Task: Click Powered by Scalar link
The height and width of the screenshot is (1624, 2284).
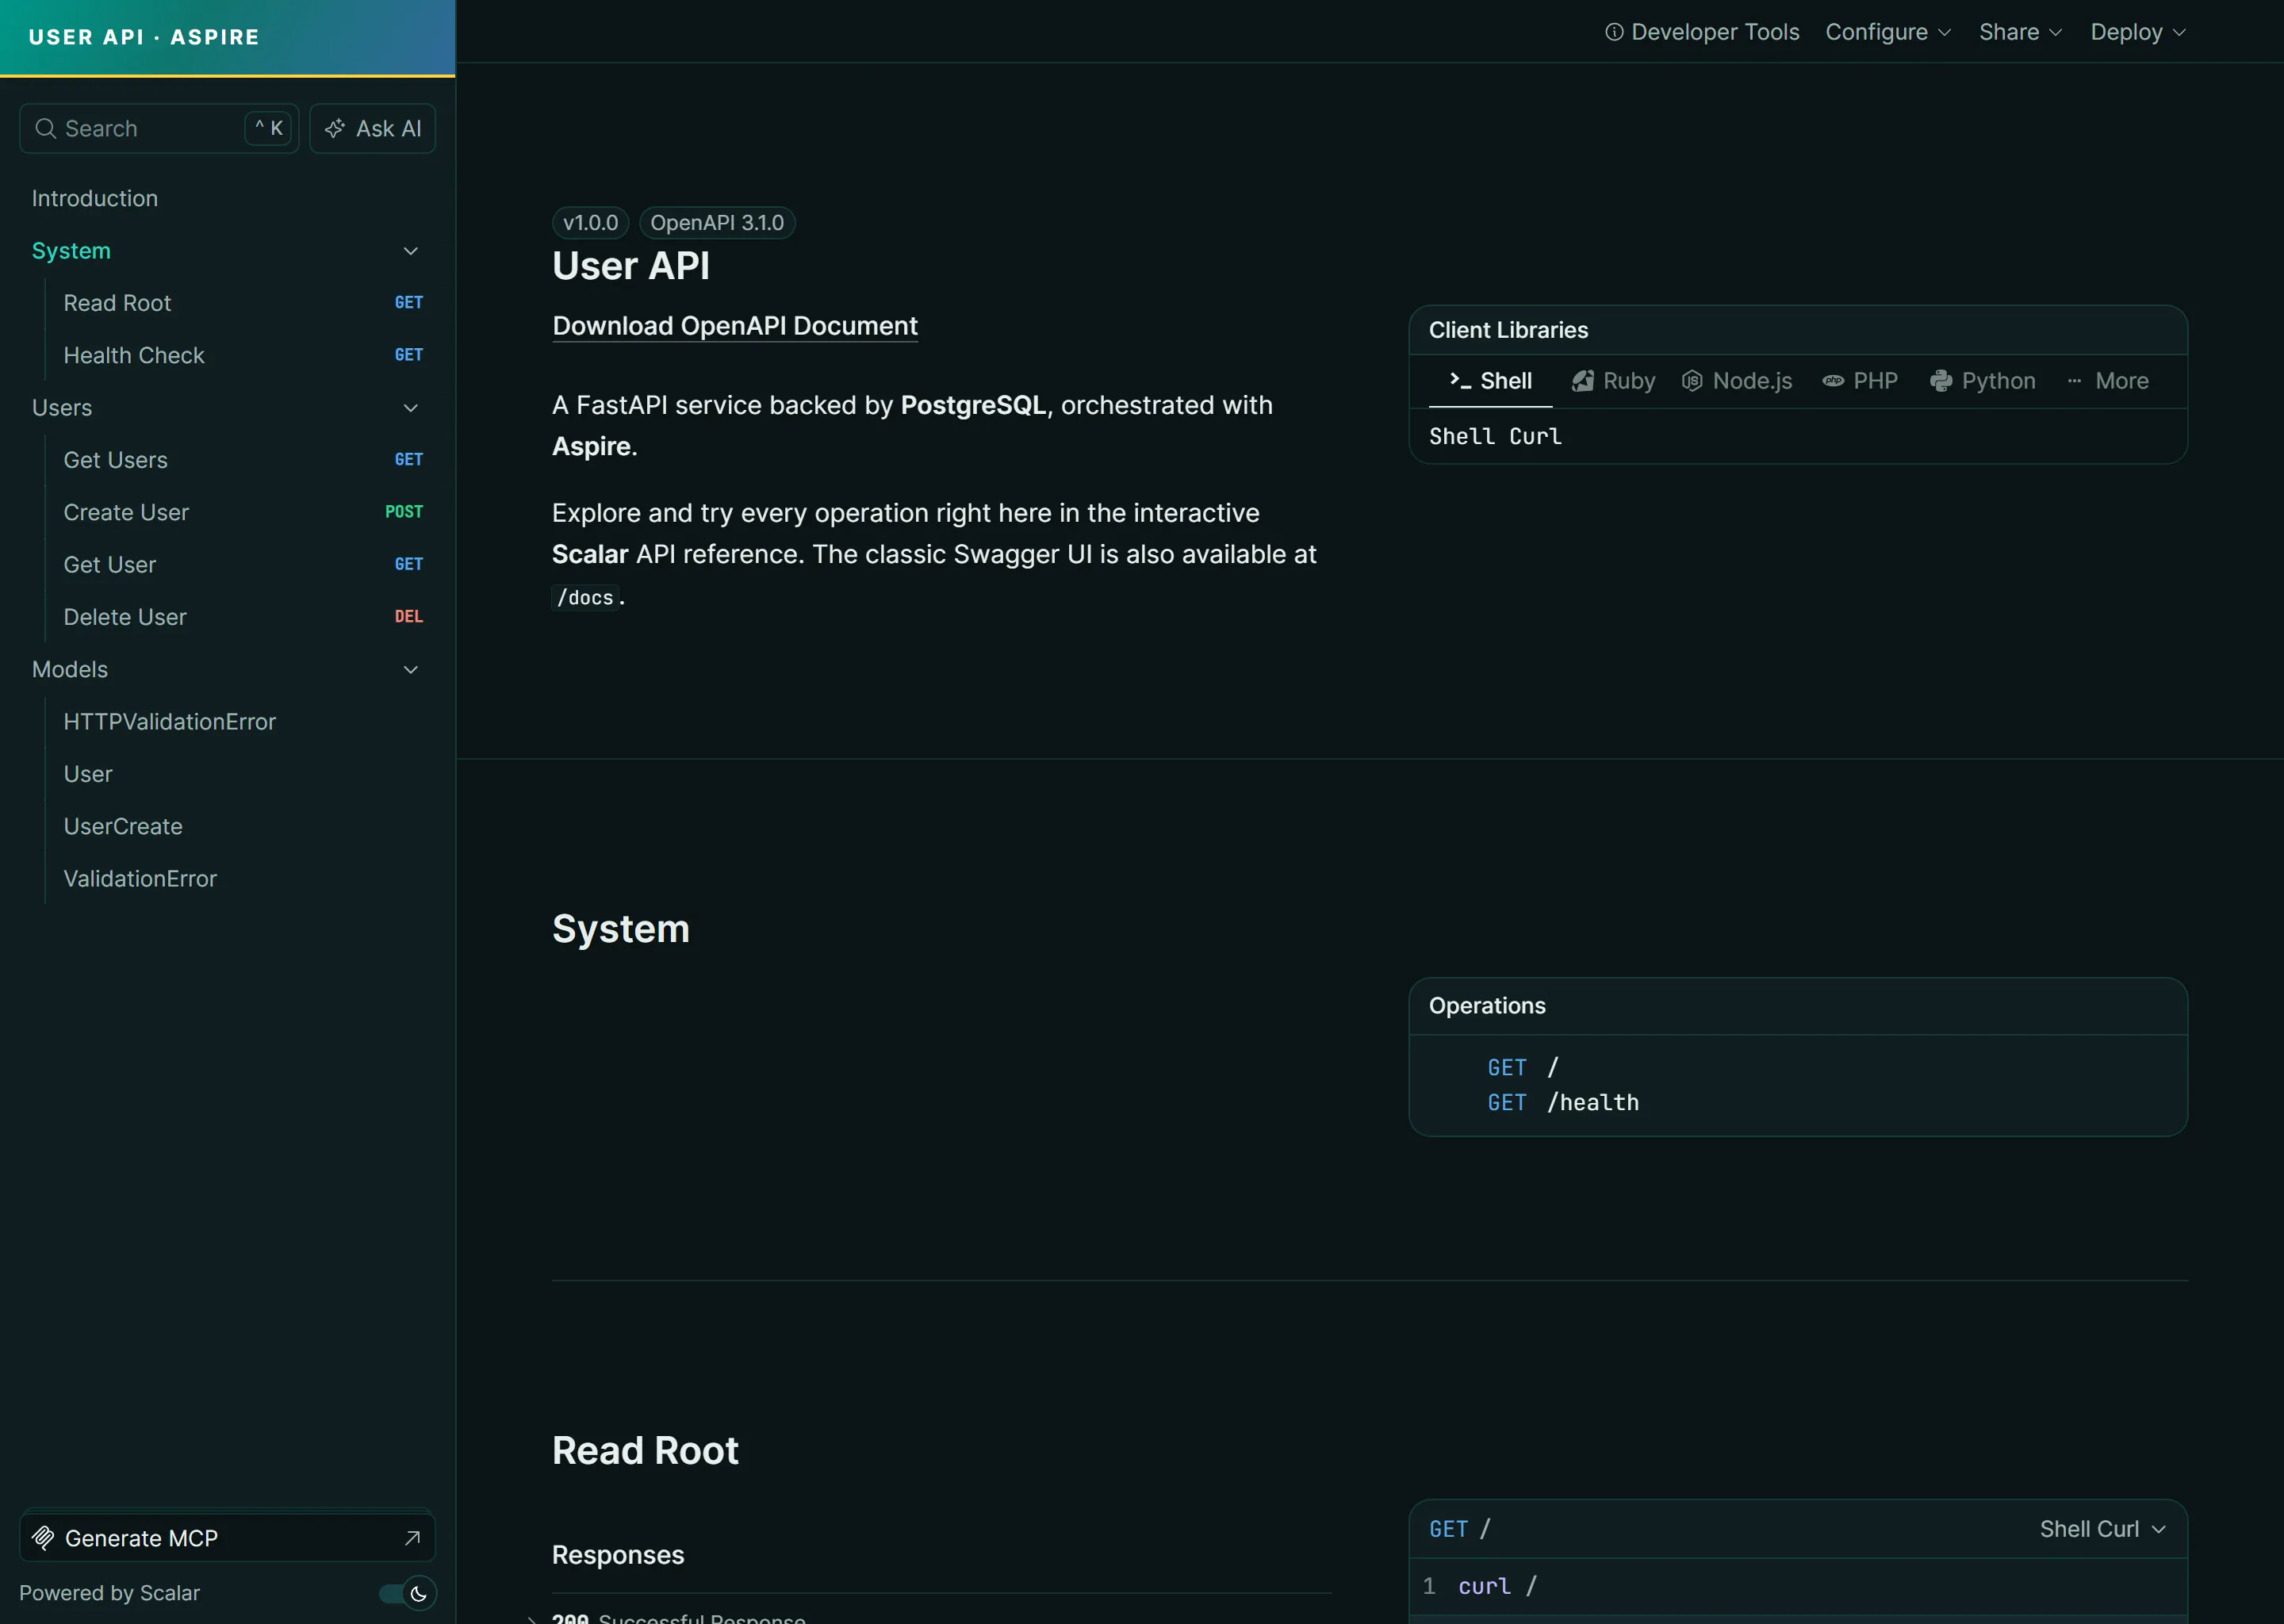Action: [x=110, y=1593]
